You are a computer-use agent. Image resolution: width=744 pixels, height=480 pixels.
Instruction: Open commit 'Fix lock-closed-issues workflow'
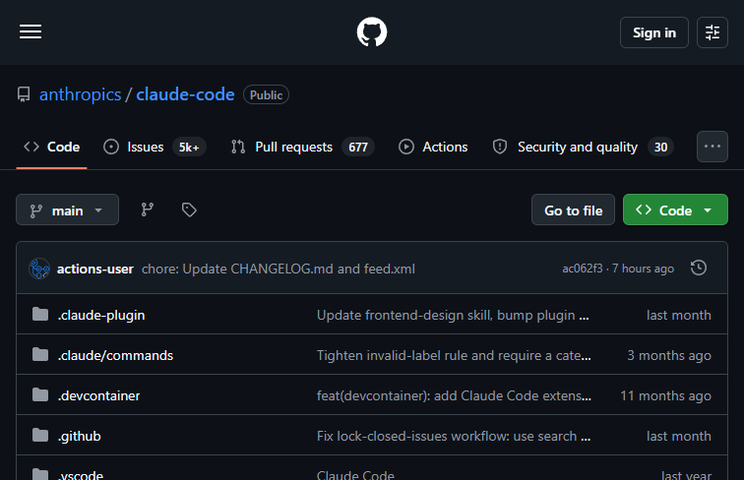click(454, 436)
